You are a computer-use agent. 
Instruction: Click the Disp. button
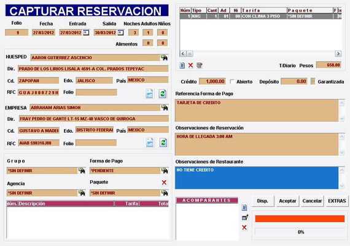click(262, 201)
